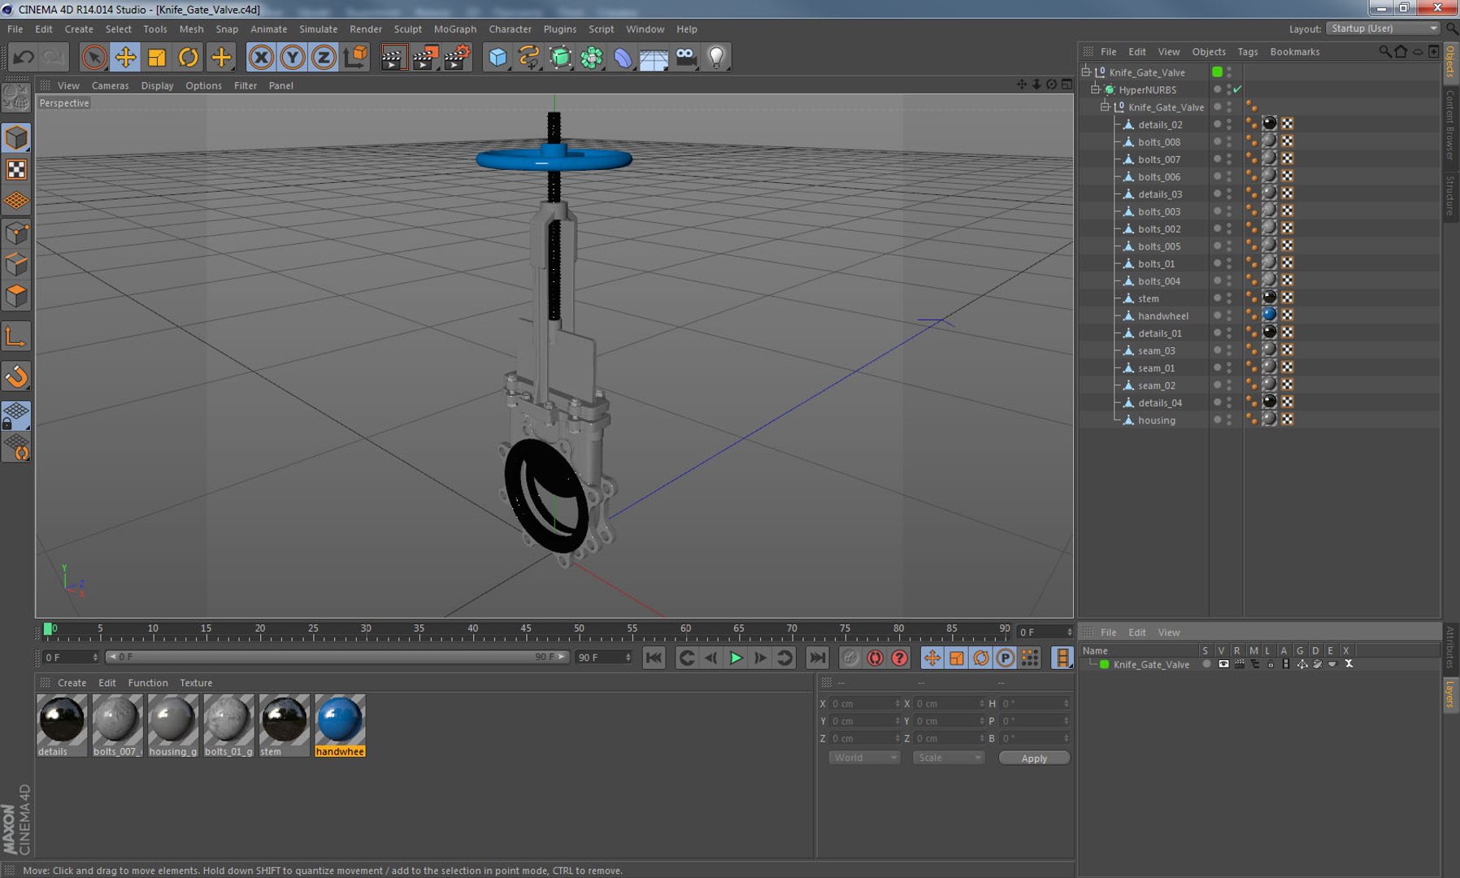Screen dimensions: 1460x878
Task: Open the Layout dropdown
Action: pyautogui.click(x=1384, y=28)
